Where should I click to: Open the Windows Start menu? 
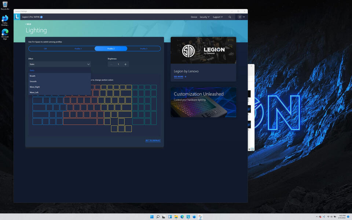[152, 217]
